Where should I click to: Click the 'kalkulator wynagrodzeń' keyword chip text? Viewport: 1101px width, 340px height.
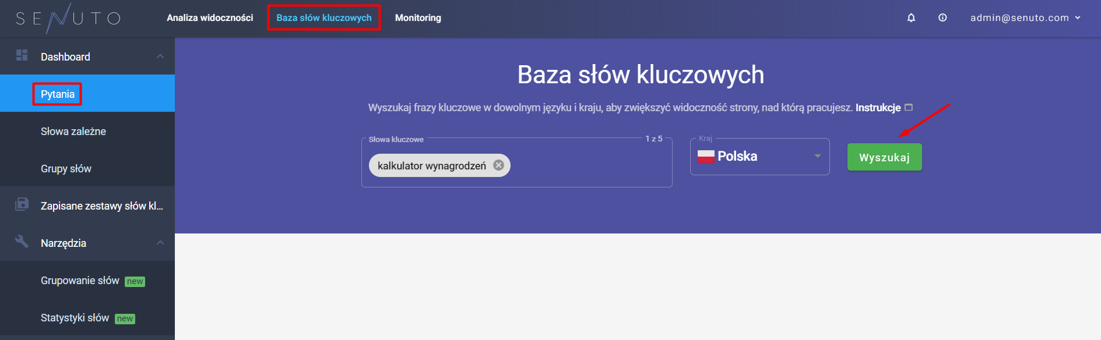click(432, 166)
